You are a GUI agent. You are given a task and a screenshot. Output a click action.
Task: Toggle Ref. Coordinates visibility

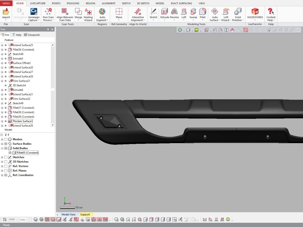(6, 175)
